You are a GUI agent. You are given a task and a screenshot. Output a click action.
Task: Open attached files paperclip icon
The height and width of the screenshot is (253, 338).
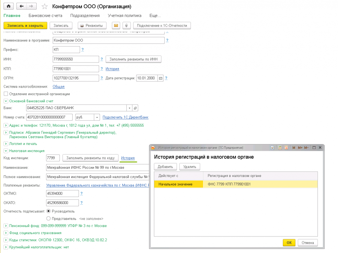click(x=126, y=25)
